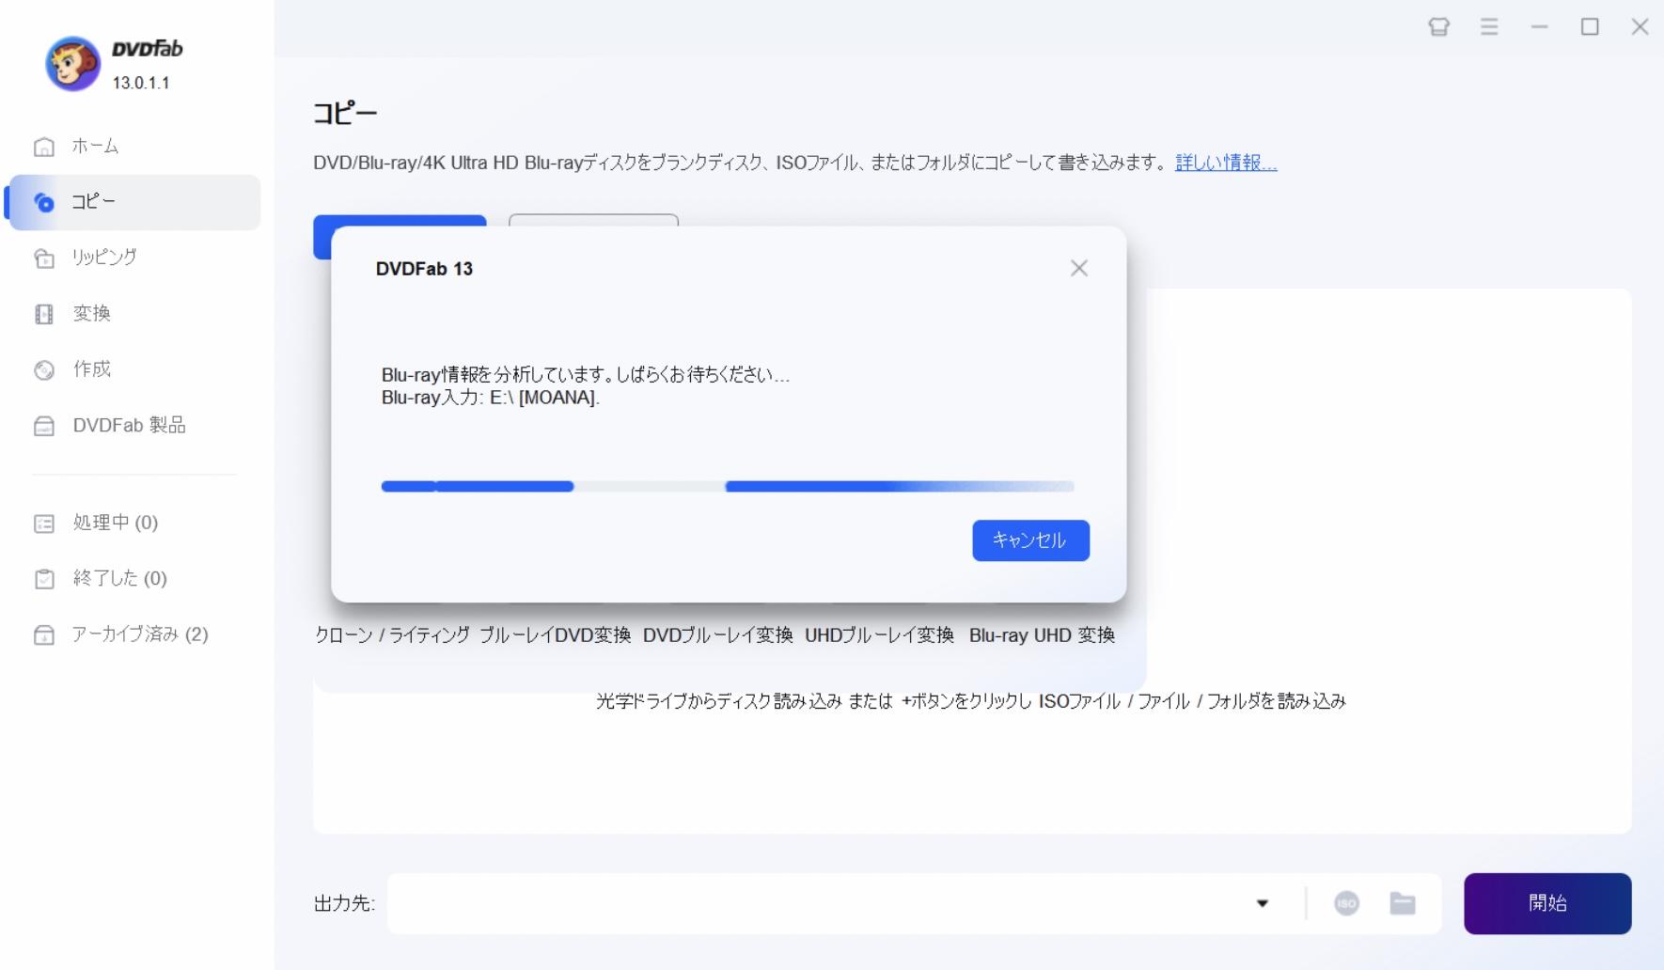Click the home icon in sidebar
The width and height of the screenshot is (1664, 970).
click(44, 147)
